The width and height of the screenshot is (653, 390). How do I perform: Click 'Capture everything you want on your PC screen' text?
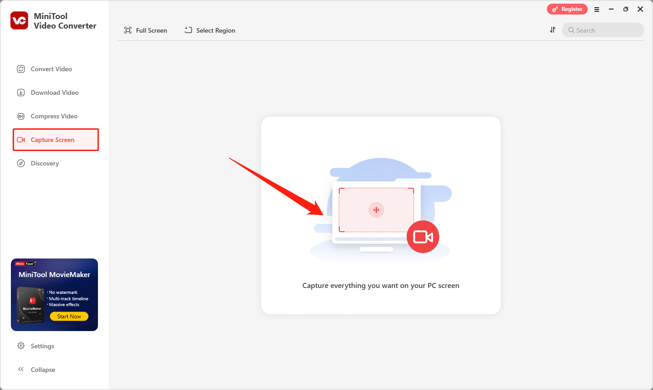pyautogui.click(x=381, y=286)
